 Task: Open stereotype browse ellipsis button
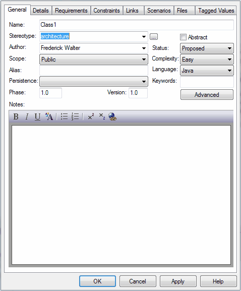(154, 36)
